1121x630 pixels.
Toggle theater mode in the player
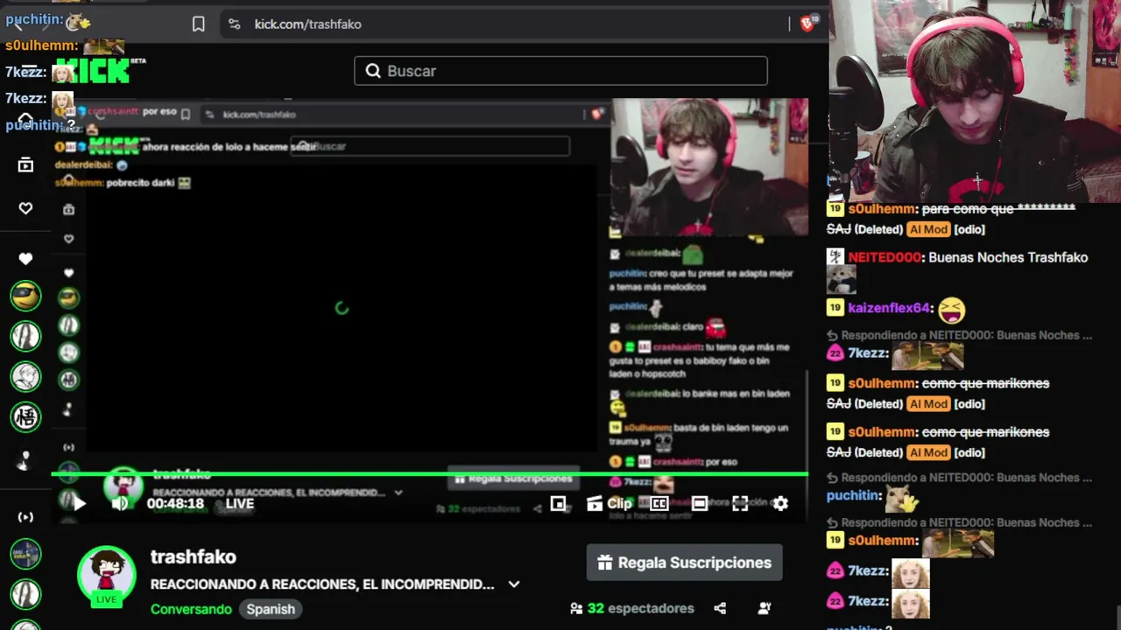pyautogui.click(x=700, y=503)
